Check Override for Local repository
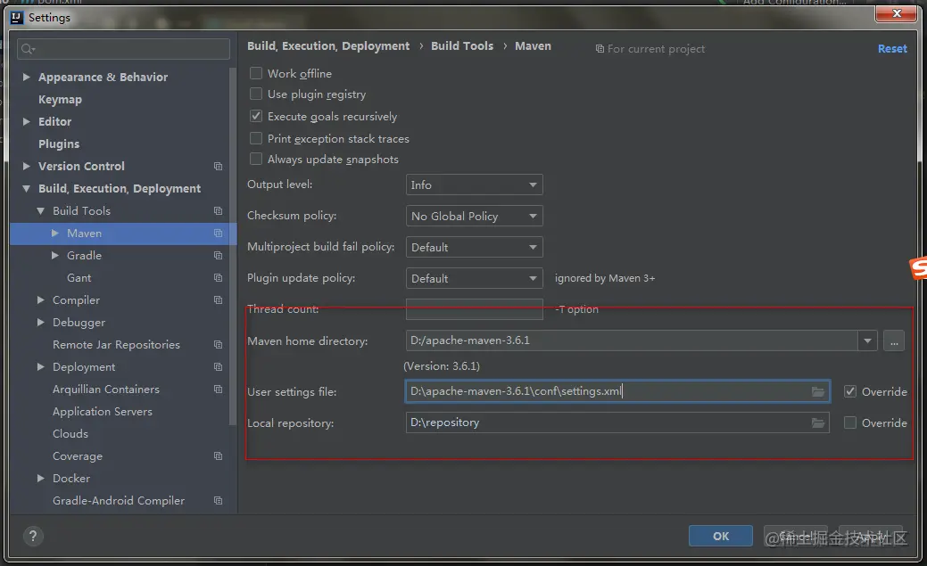The height and width of the screenshot is (566, 927). point(850,422)
